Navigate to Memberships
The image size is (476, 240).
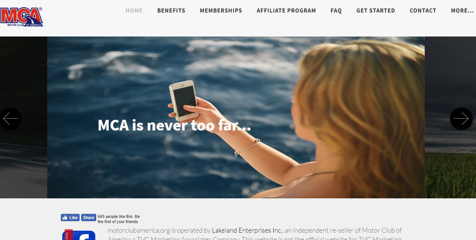click(x=221, y=11)
